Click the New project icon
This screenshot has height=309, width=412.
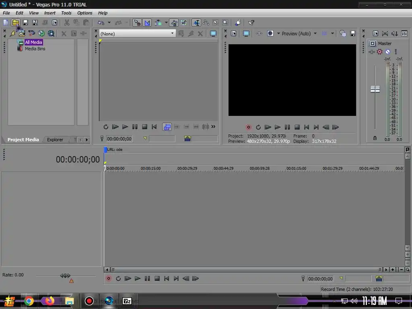click(x=6, y=23)
